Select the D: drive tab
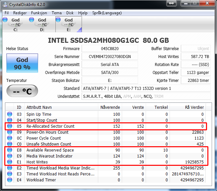Screen dimensions: 217x191 click(42, 24)
